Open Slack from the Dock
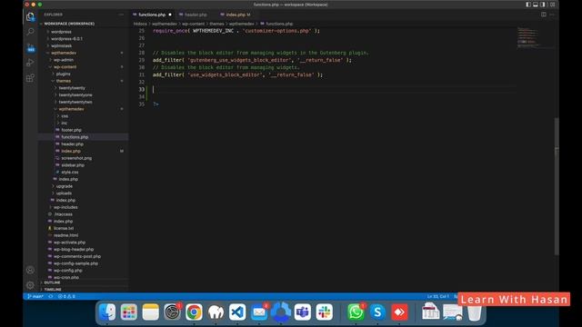This screenshot has width=582, height=327. click(x=325, y=312)
